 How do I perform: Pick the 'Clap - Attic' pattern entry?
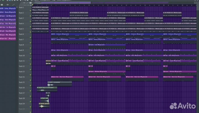(x=8, y=24)
